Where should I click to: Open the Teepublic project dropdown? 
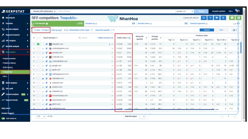click(69, 18)
